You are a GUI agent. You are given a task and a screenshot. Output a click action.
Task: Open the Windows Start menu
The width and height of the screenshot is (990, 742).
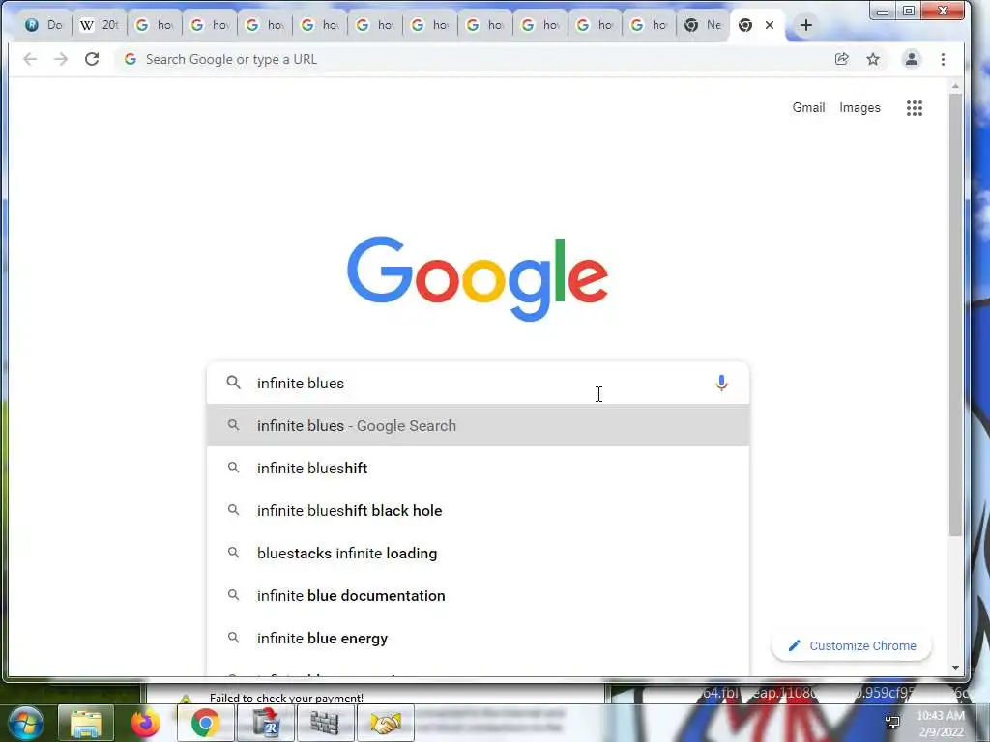[x=26, y=723]
